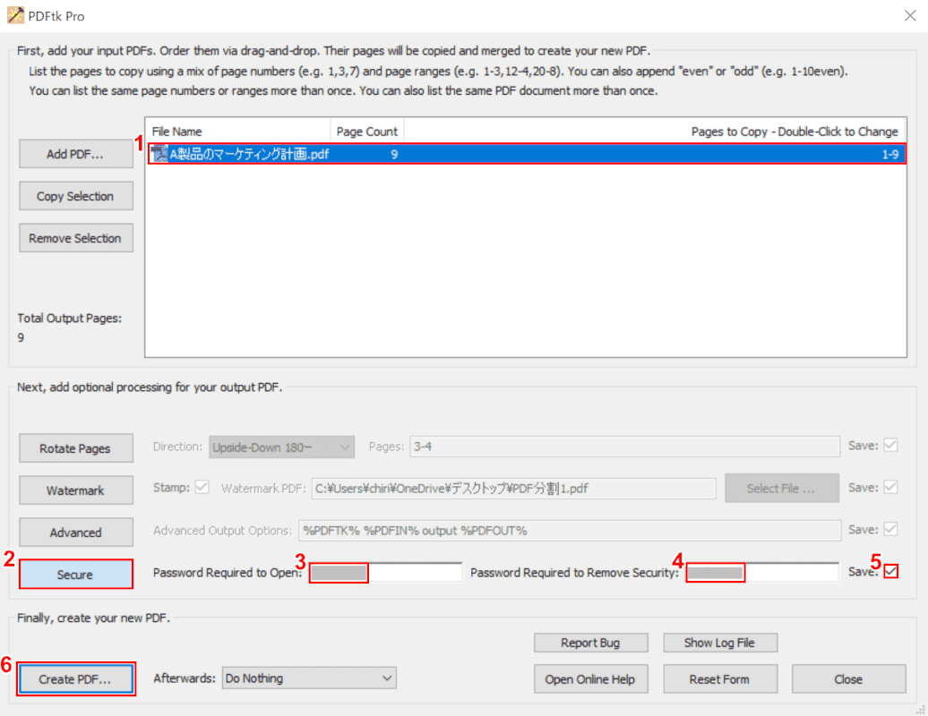This screenshot has height=716, width=928.
Task: Toggle the Stamp checkbox
Action: 202,487
